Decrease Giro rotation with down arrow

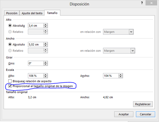(45, 64)
